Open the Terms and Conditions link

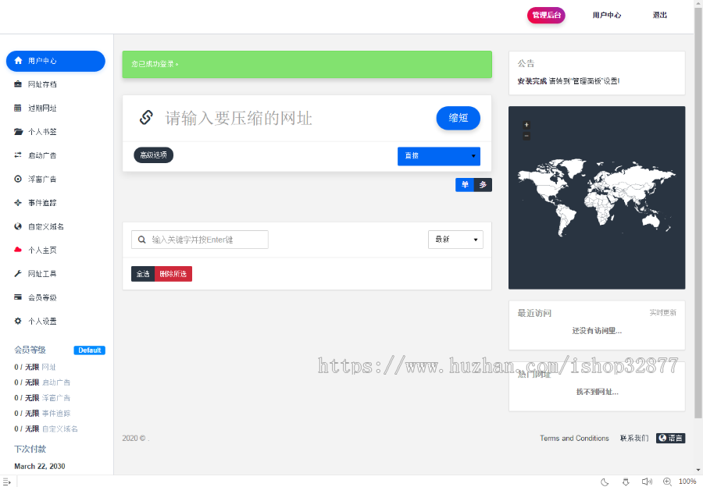point(574,438)
